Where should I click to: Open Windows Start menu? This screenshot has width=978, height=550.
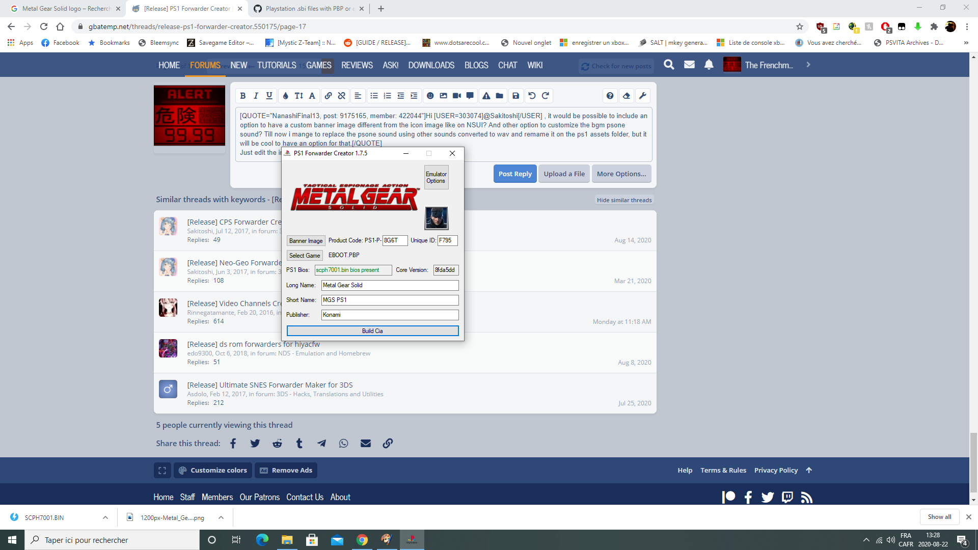[12, 540]
